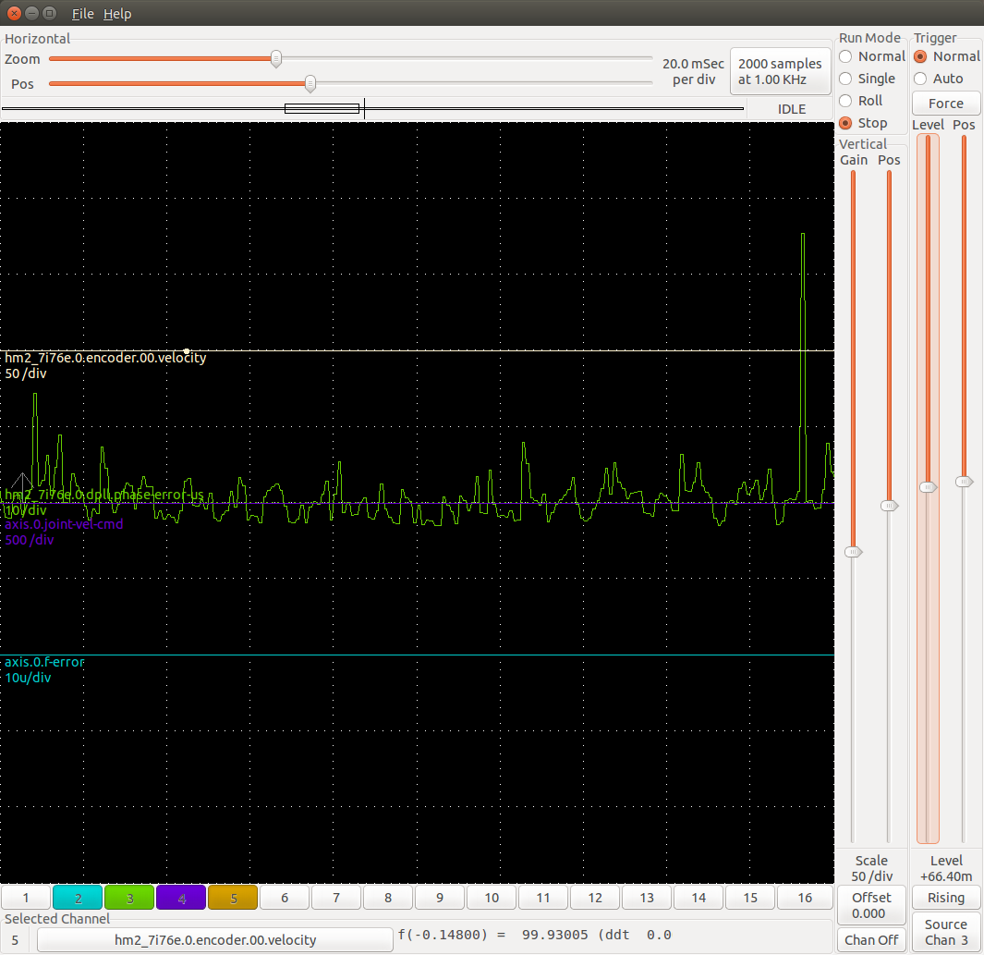Select purple channel 4 button
The width and height of the screenshot is (984, 955).
click(181, 898)
